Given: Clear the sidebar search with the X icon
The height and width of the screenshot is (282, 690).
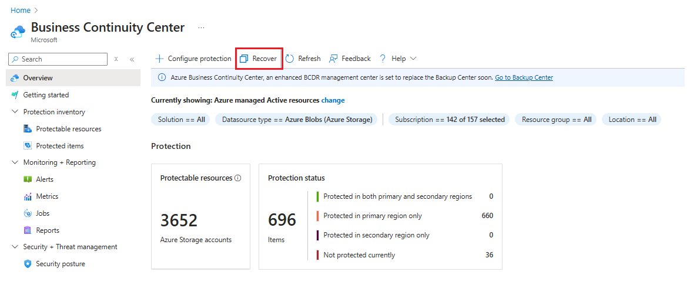Looking at the screenshot, I should pyautogui.click(x=116, y=59).
